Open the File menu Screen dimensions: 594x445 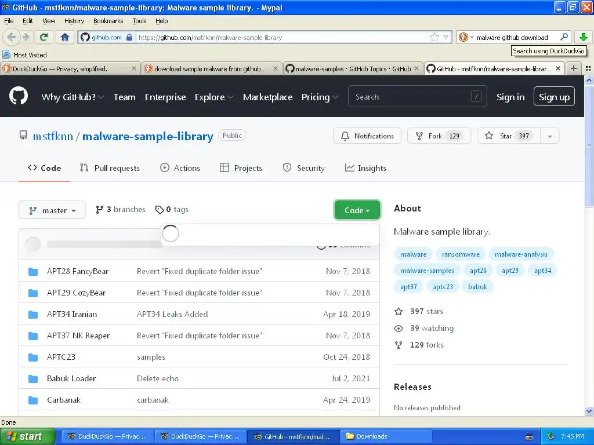[x=9, y=21]
